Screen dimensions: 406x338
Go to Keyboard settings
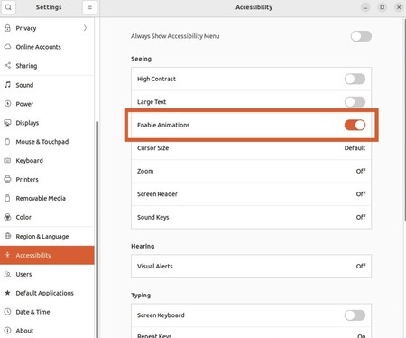(47, 161)
